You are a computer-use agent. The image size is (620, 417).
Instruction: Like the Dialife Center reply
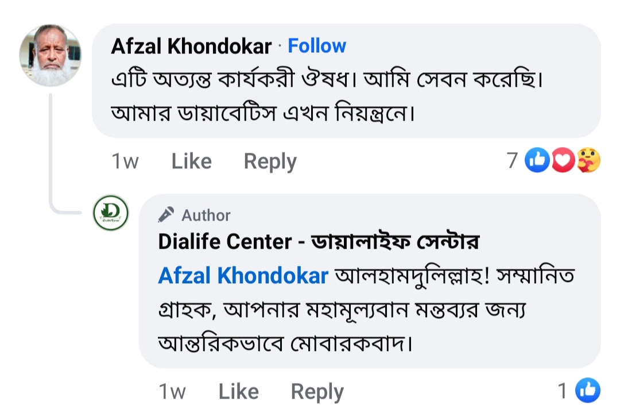pos(238,392)
